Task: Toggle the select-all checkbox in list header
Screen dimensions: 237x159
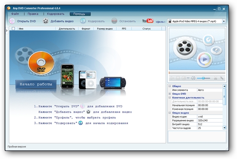Action: (x=13, y=28)
